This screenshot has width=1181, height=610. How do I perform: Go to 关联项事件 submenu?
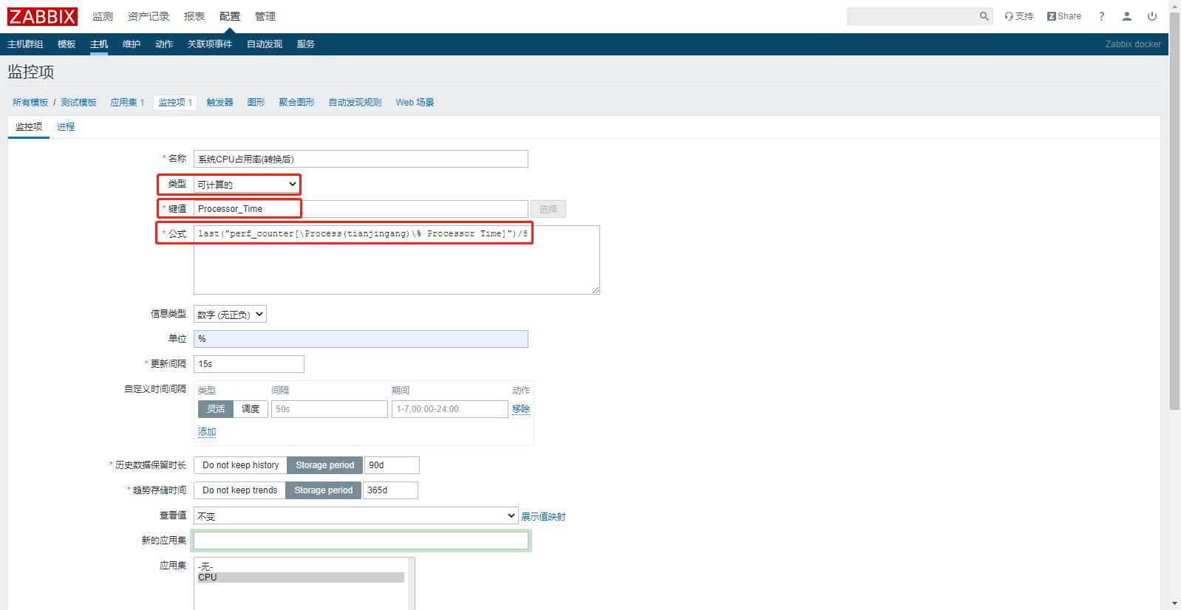coord(210,44)
